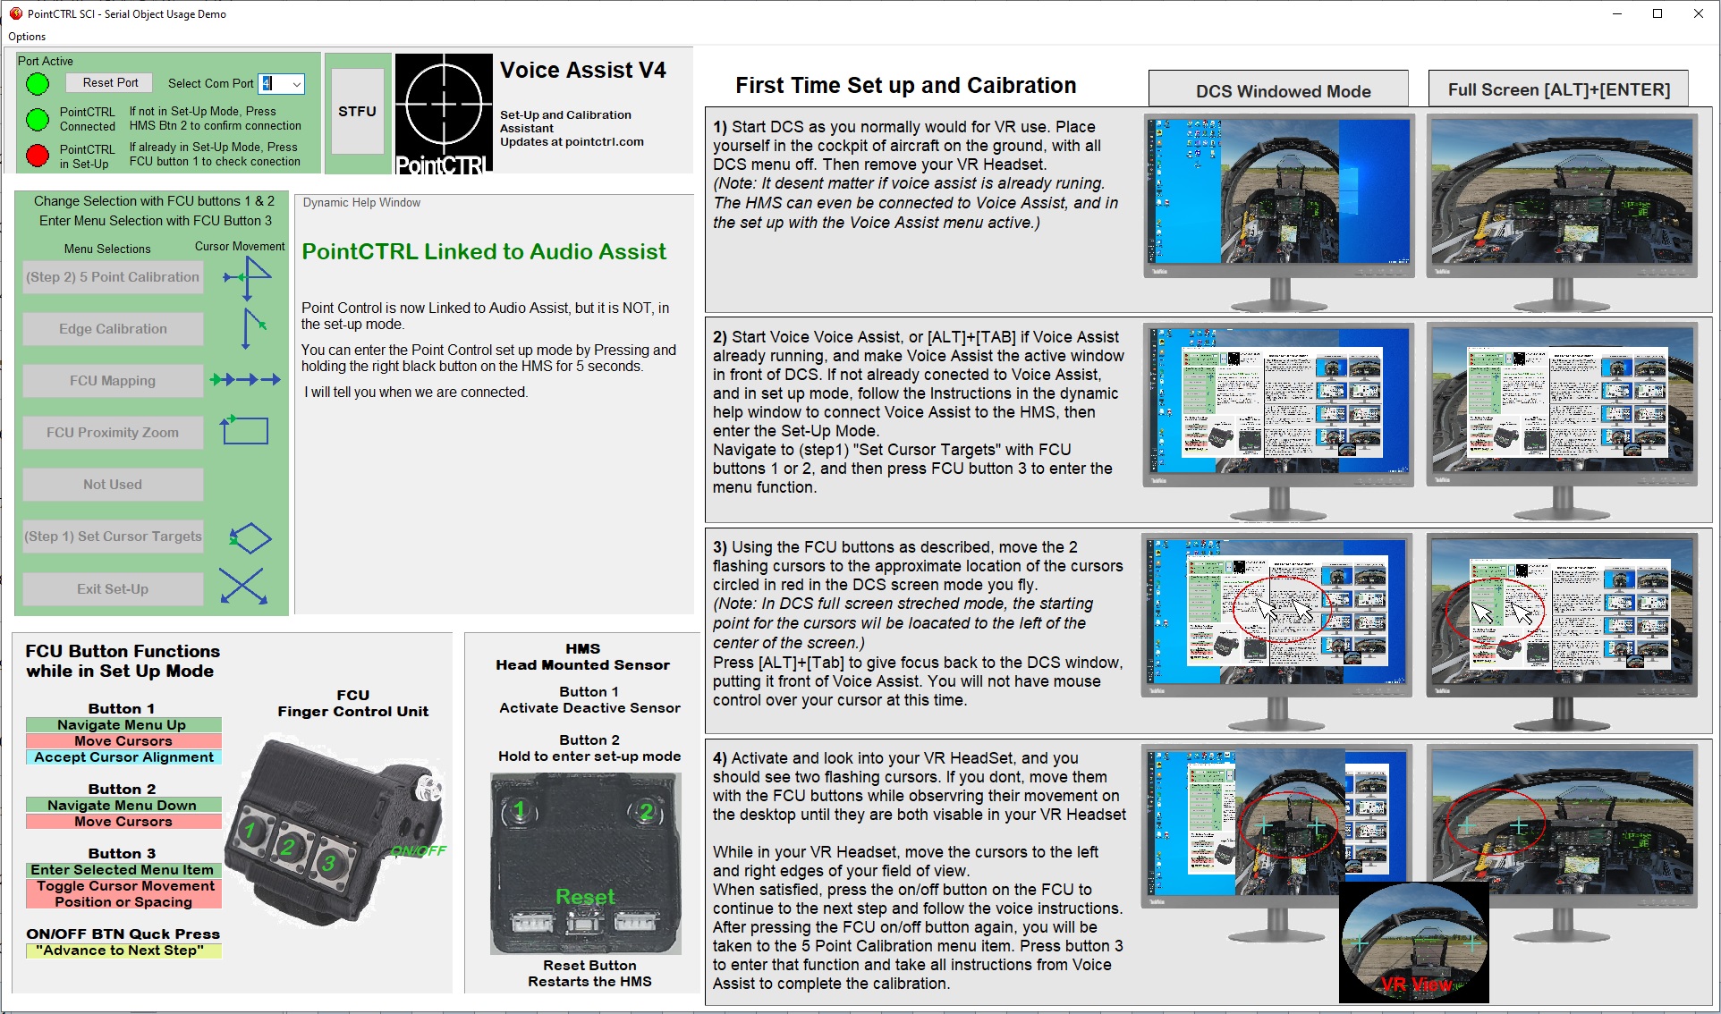Click the Cursor Movement column label

tap(240, 247)
